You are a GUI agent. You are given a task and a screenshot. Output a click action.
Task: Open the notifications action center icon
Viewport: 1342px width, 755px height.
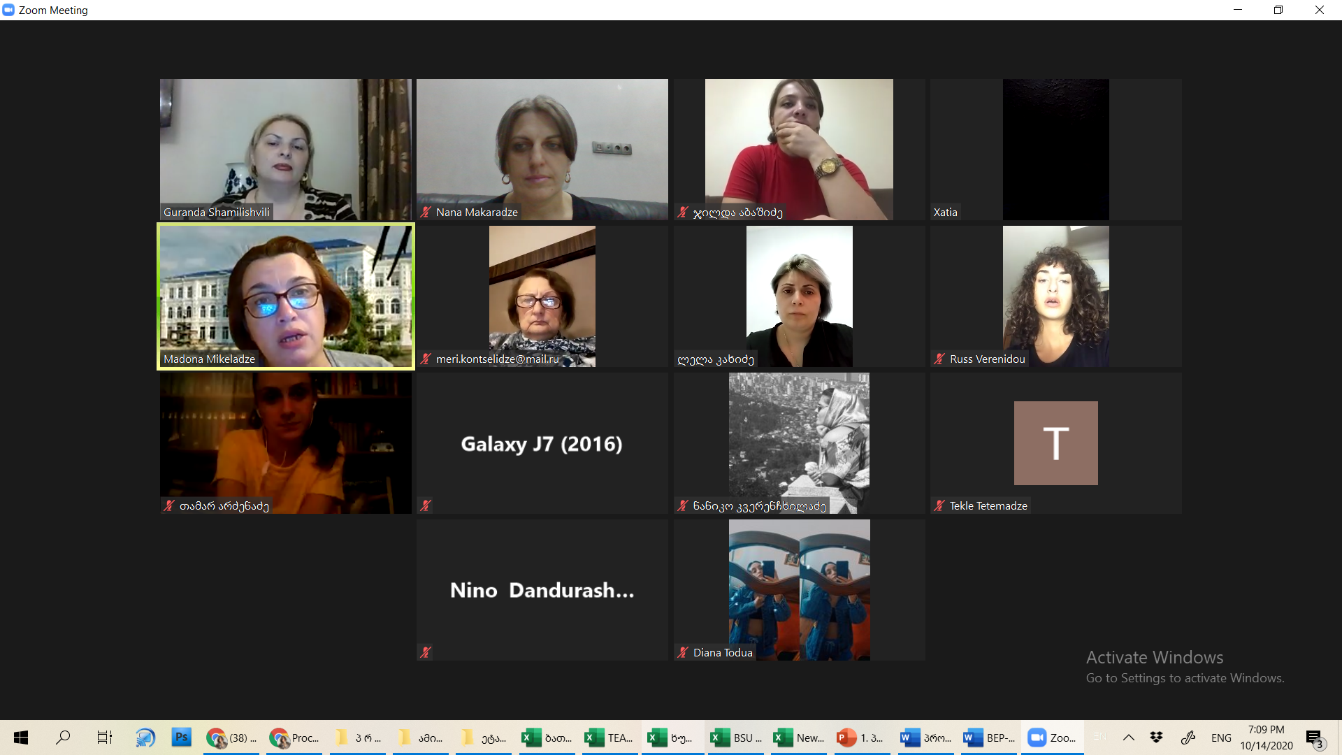(1315, 738)
